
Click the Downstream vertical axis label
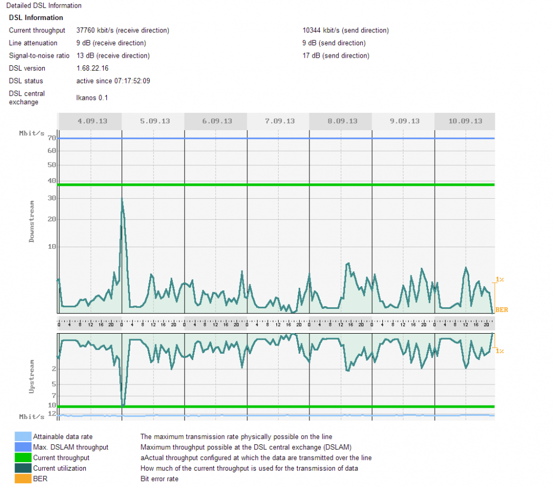click(x=32, y=221)
